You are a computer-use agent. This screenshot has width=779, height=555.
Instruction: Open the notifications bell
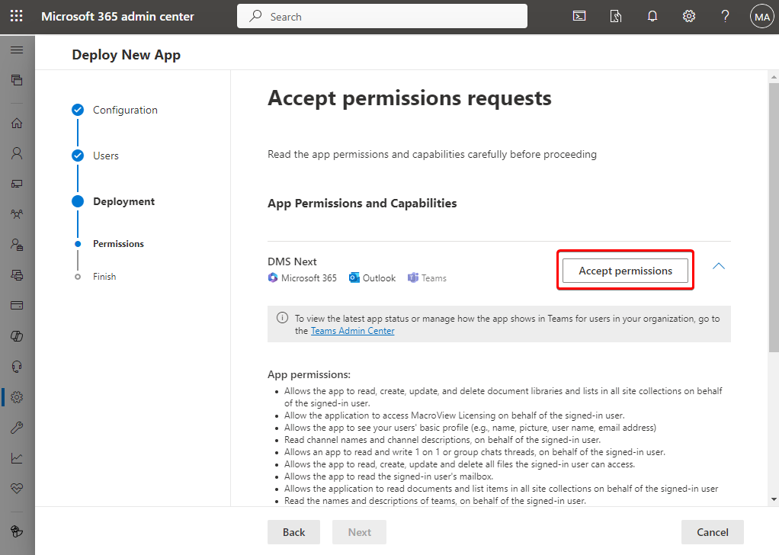652,15
